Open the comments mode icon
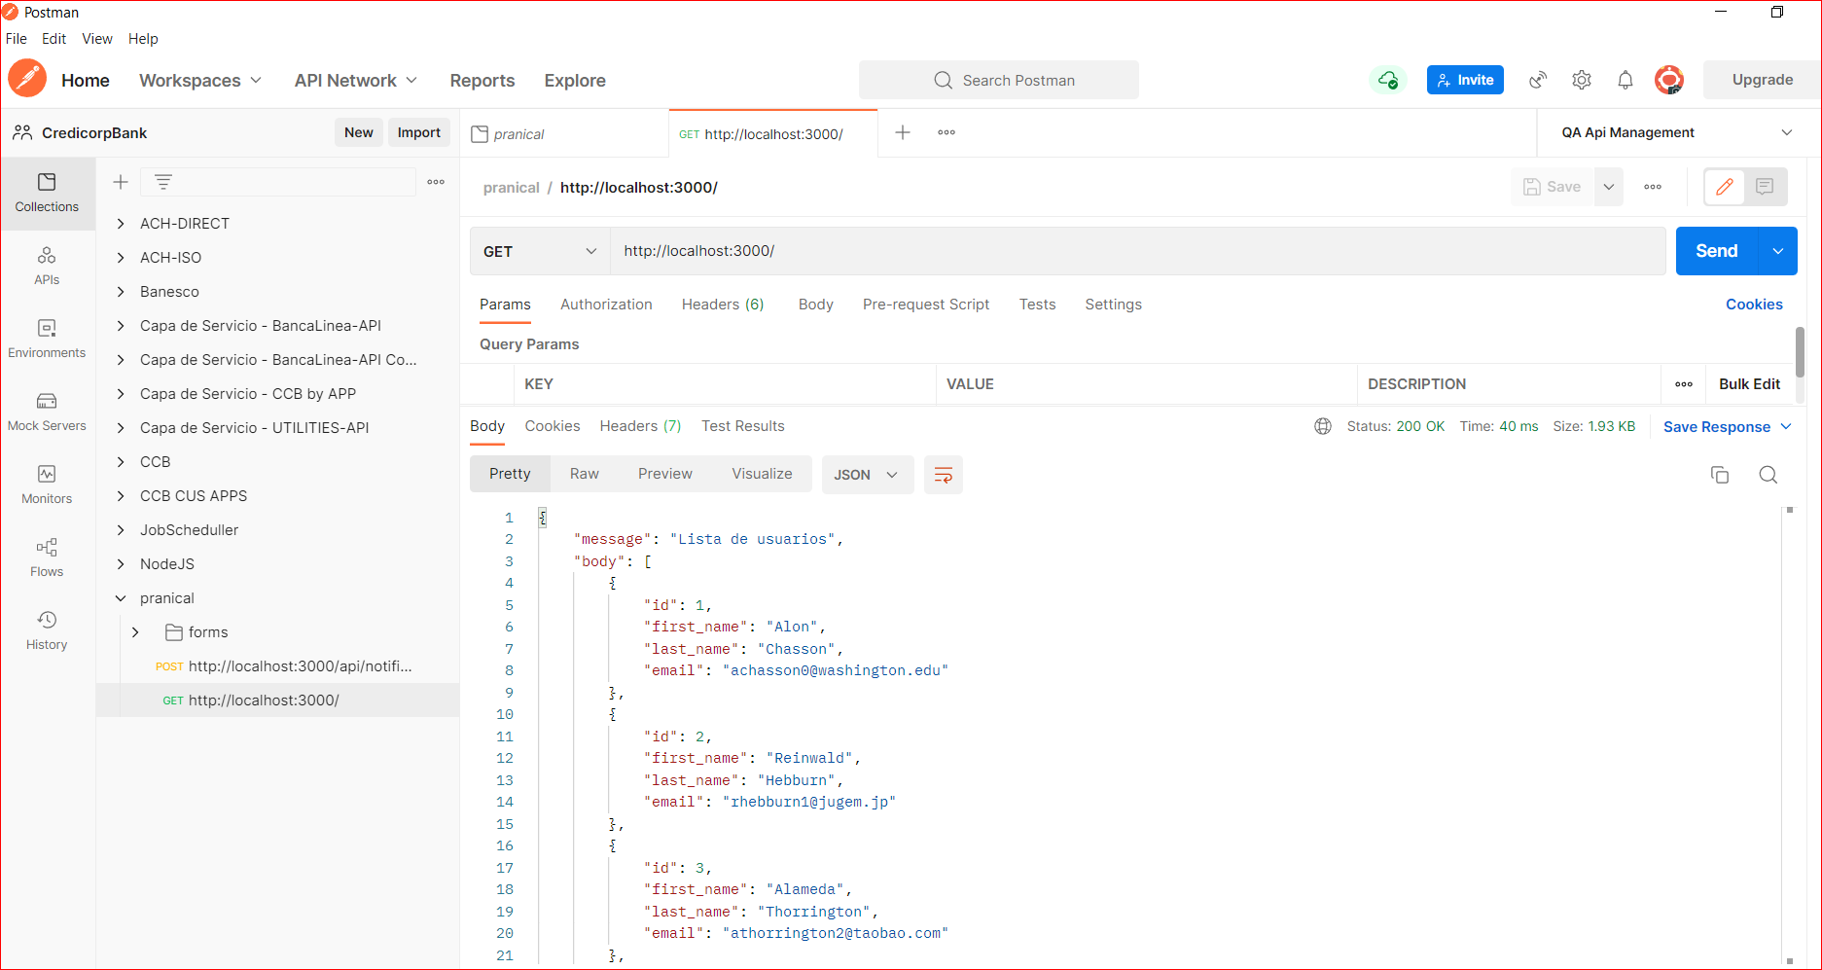Viewport: 1822px width, 970px height. (x=1765, y=187)
